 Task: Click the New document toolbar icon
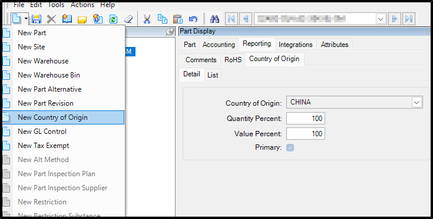click(16, 19)
